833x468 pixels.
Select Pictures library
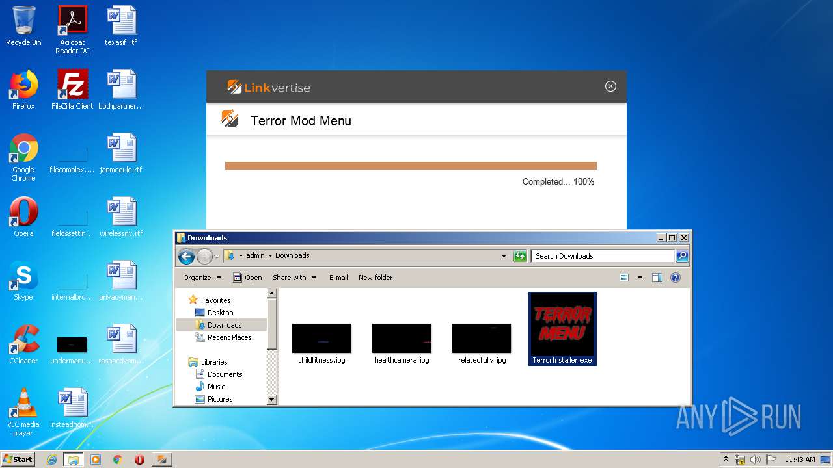[214, 399]
